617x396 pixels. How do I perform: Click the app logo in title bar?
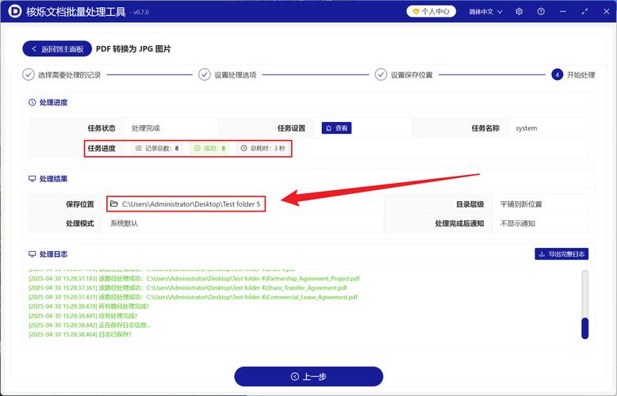pyautogui.click(x=13, y=12)
